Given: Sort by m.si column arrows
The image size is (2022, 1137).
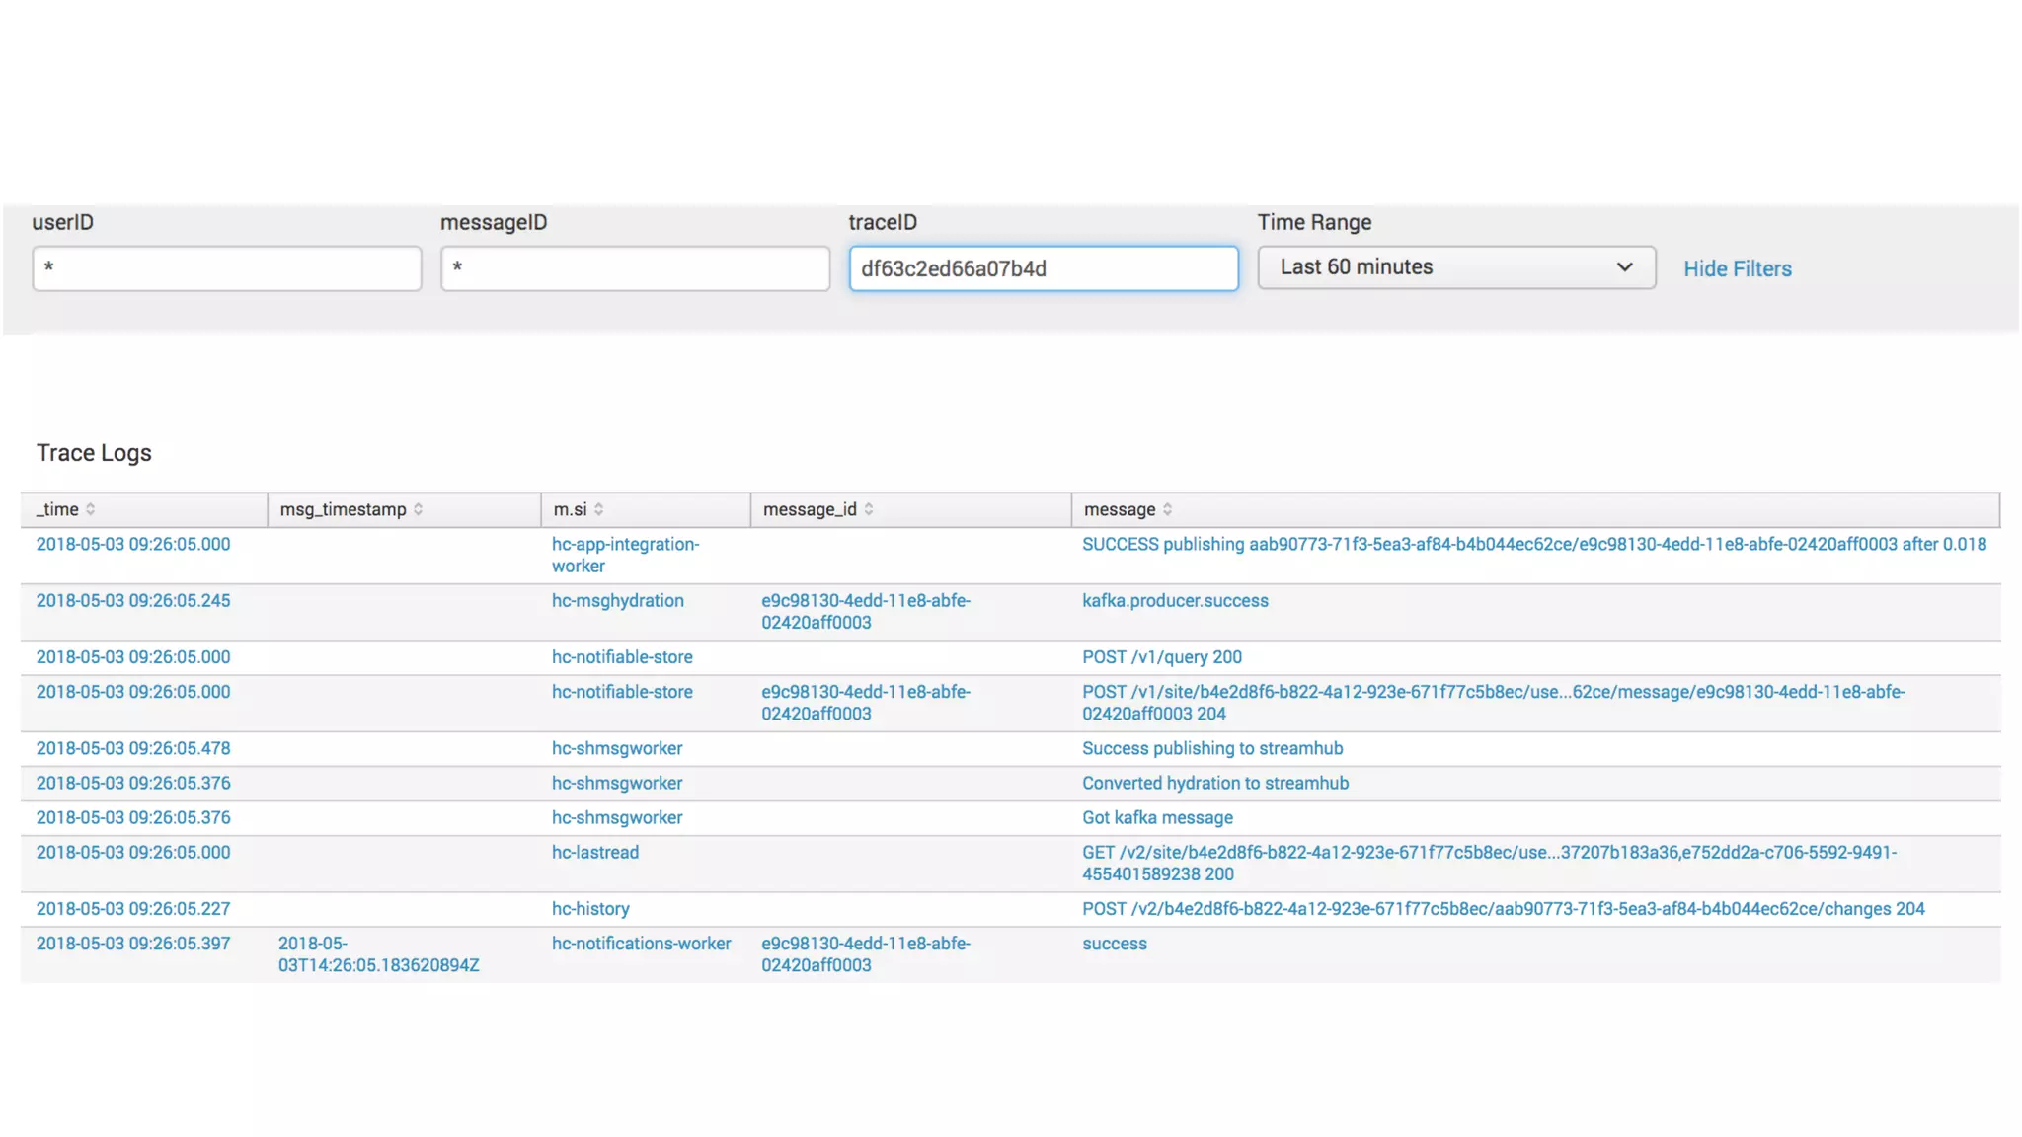Looking at the screenshot, I should click(599, 509).
